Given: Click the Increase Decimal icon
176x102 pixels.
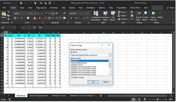Looking at the screenshot, I should point(84,18).
